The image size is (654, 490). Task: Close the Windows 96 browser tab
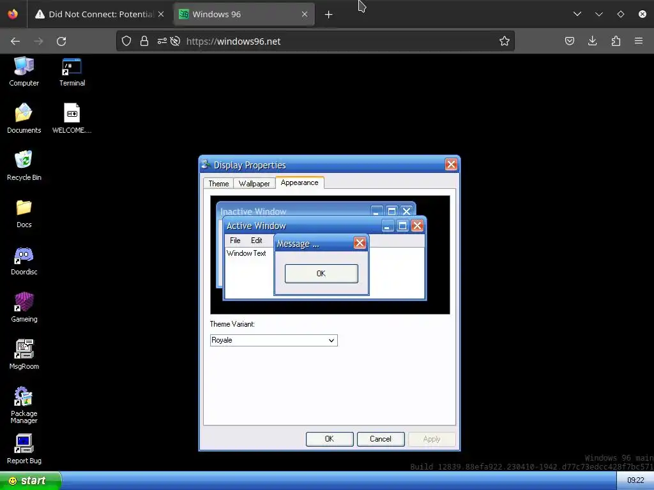pos(305,14)
